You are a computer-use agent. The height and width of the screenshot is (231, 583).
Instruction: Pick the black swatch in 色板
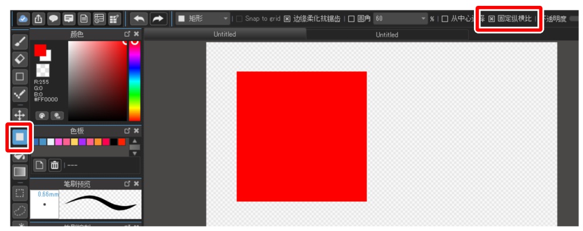(114, 142)
